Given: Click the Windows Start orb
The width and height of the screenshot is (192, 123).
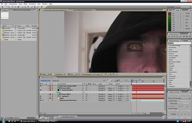Looking at the screenshot, I should coord(3,121).
